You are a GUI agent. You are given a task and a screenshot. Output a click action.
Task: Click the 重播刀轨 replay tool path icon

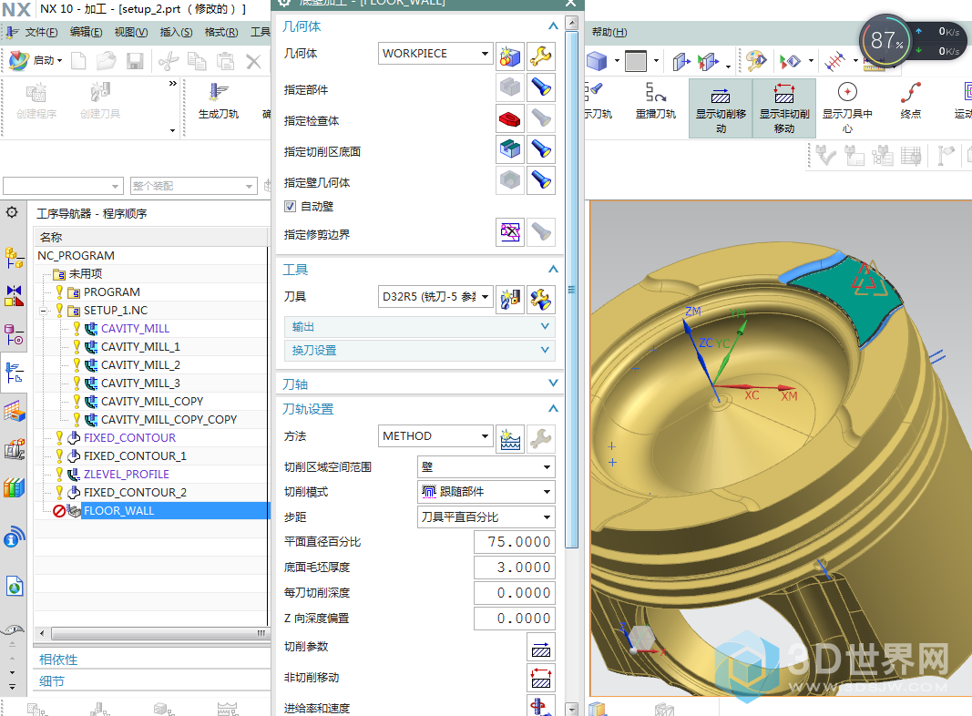655,100
